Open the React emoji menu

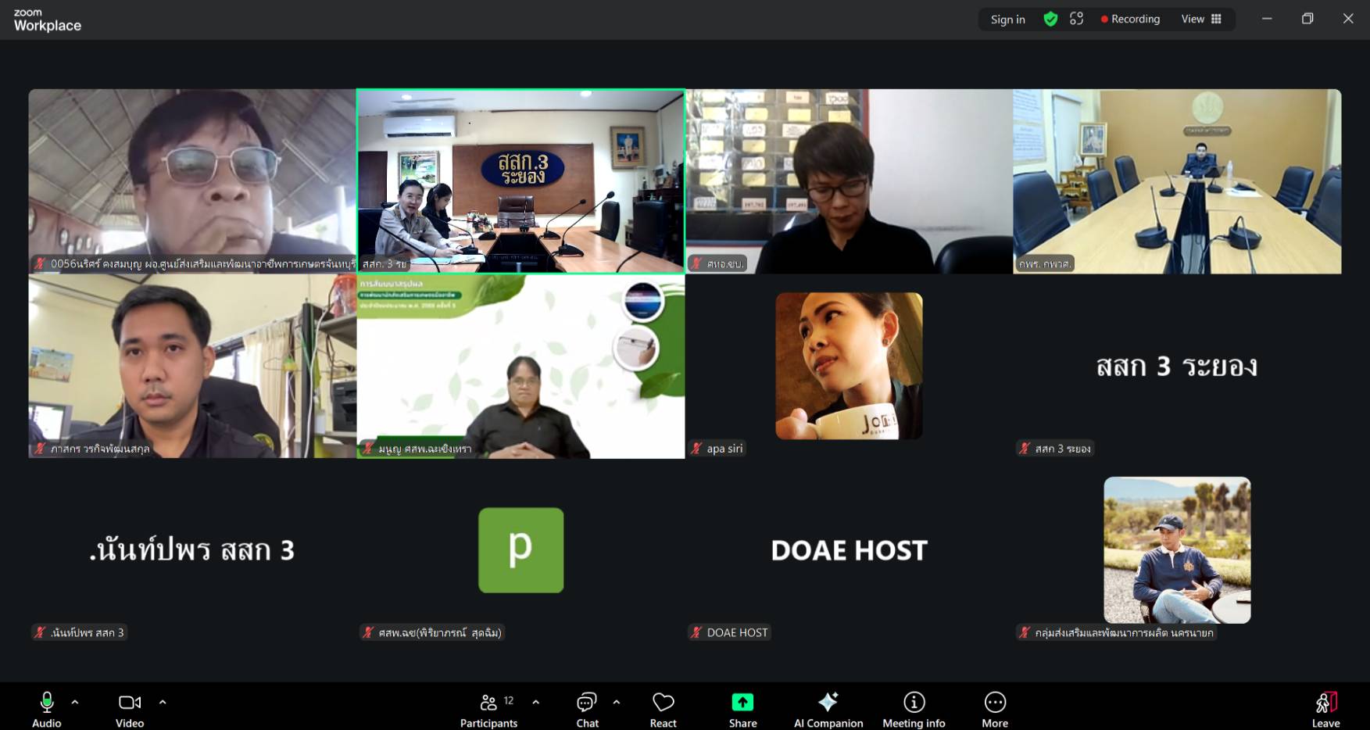click(663, 709)
